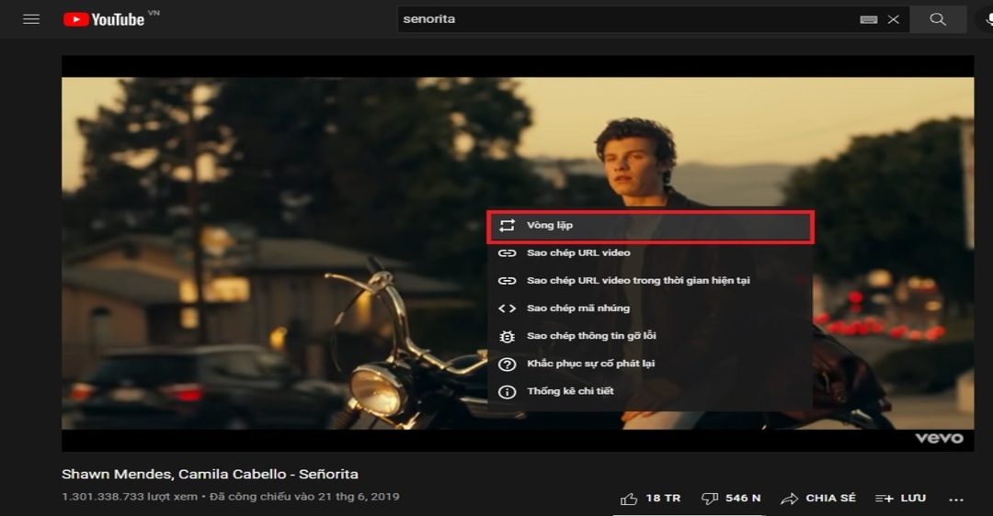Click link icon beside current-time URL entry
Screen dimensions: 993x516
pyautogui.click(x=508, y=281)
